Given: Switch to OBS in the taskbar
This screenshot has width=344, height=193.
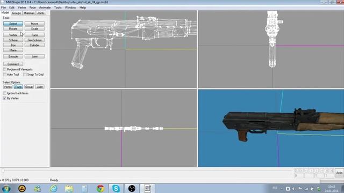Looking at the screenshot, I should point(132,188).
